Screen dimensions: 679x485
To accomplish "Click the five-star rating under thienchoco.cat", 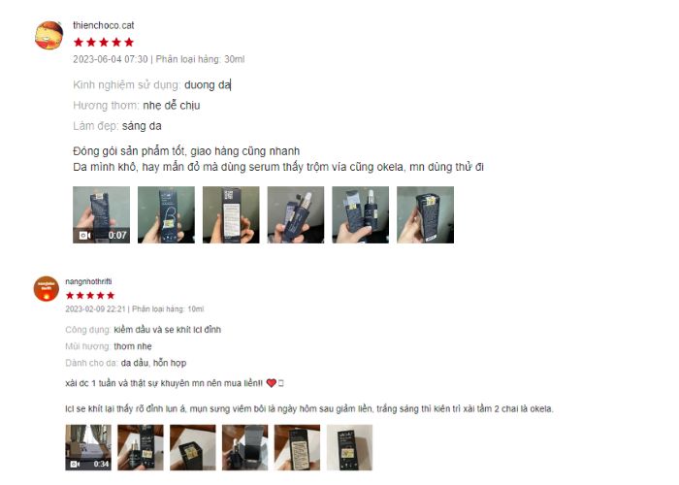I will 104,43.
